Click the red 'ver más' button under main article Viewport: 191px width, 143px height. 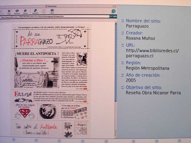(x=85, y=89)
